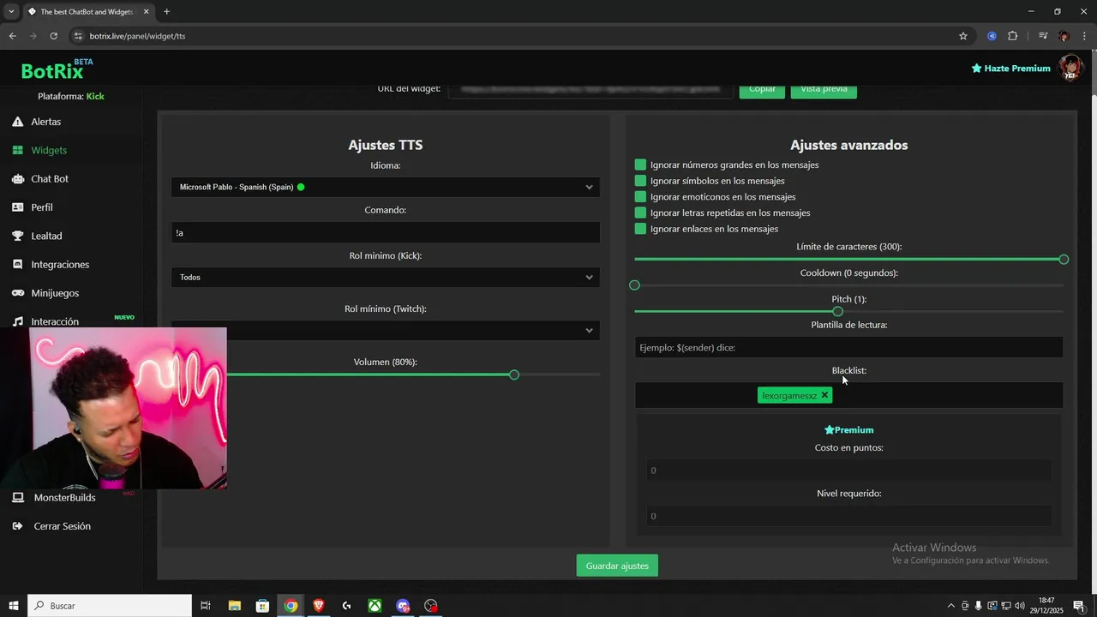The width and height of the screenshot is (1097, 617).
Task: Click the Copiar button
Action: [x=762, y=90]
